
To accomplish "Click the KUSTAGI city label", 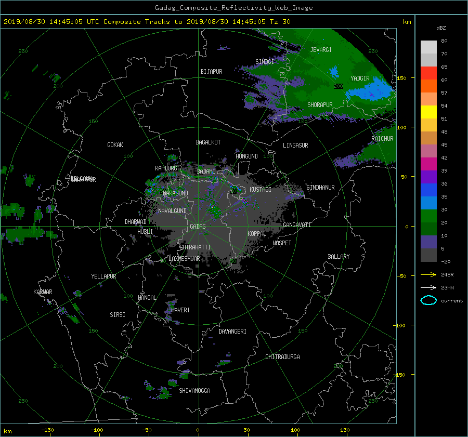I will pyautogui.click(x=261, y=190).
